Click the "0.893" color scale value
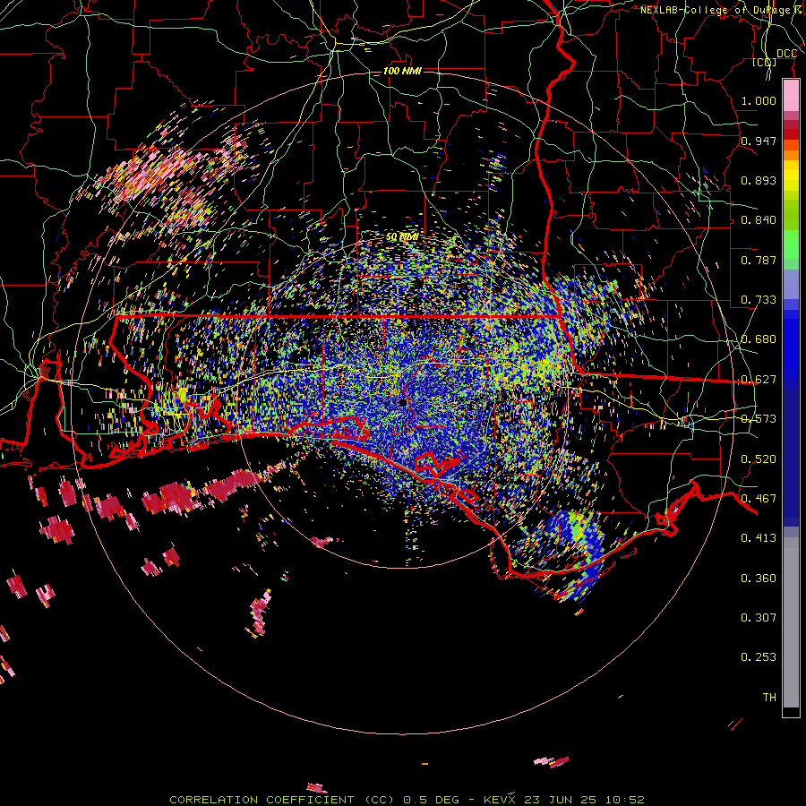Screen dimensions: 806x806 click(x=759, y=180)
